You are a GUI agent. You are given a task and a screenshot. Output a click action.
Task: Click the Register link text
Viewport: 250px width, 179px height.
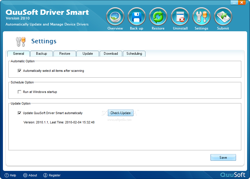coord(55,175)
